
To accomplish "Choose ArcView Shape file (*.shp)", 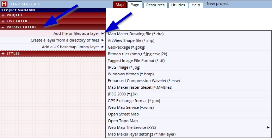I will pyautogui.click(x=188, y=40).
